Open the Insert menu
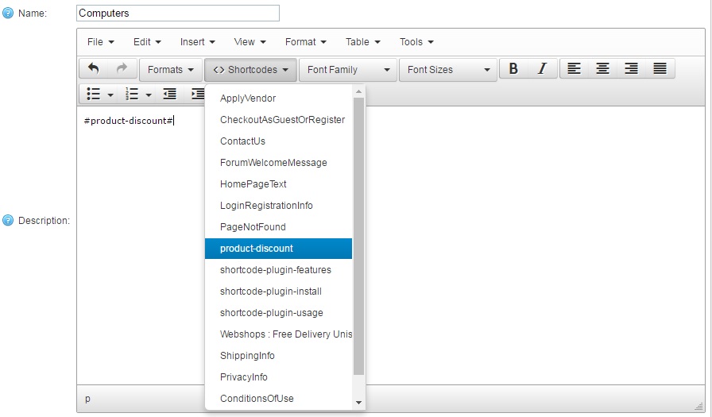 coord(198,41)
